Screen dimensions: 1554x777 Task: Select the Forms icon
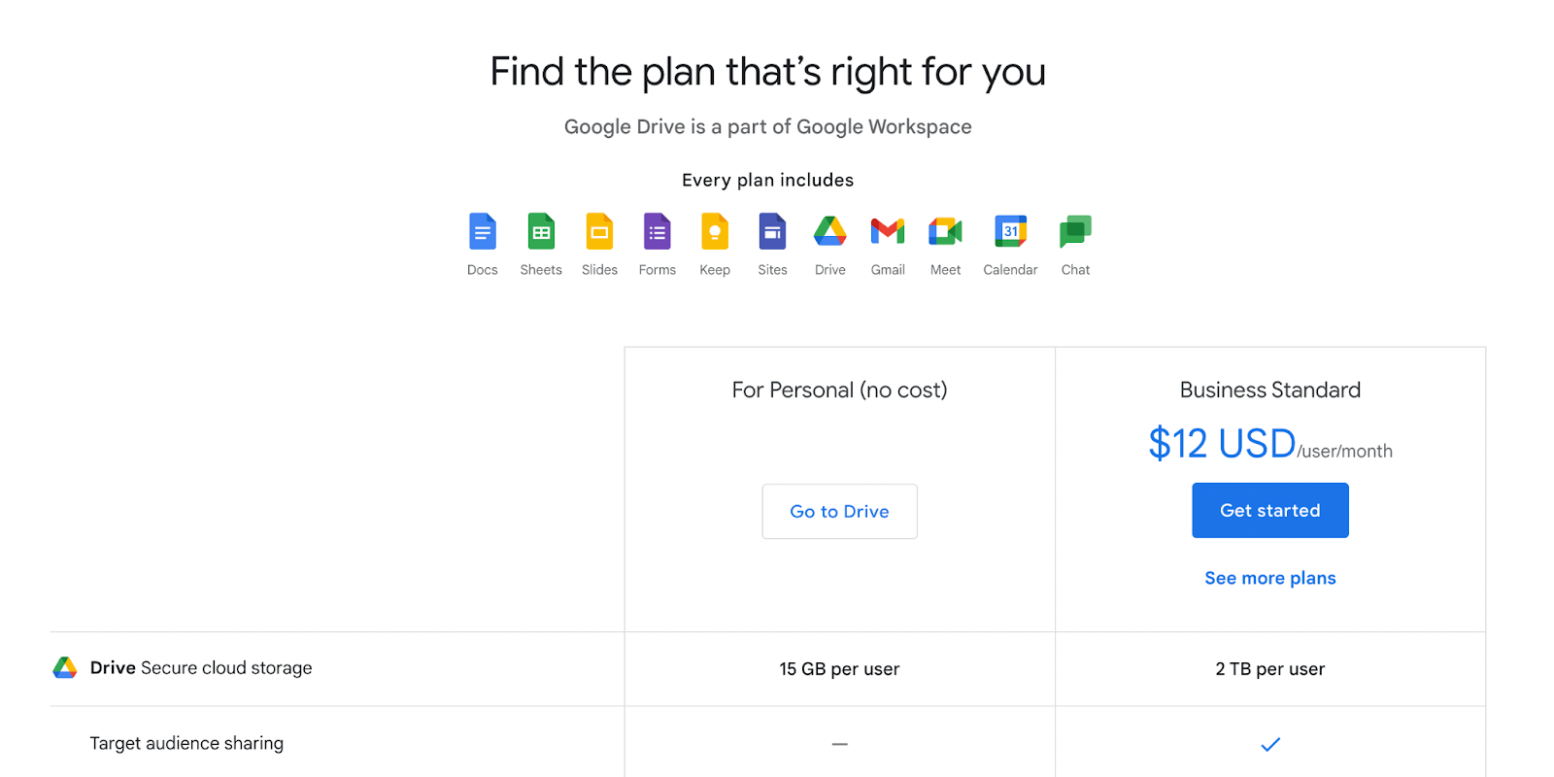(657, 231)
